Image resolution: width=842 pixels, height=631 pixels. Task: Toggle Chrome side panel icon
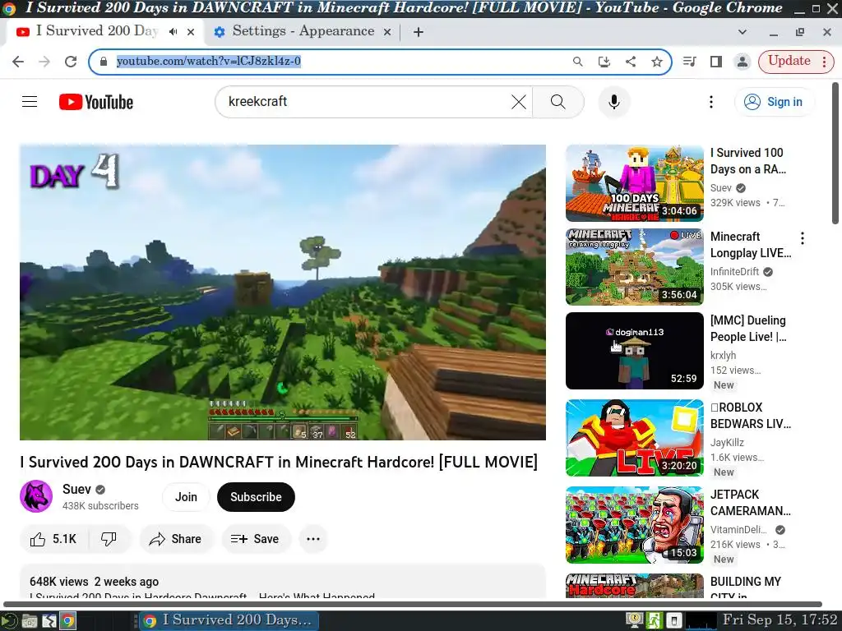[x=716, y=62]
